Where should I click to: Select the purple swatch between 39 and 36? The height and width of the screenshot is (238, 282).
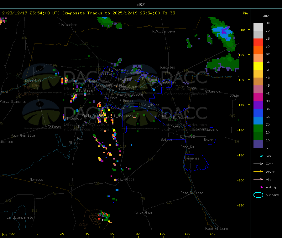[x=258, y=105]
